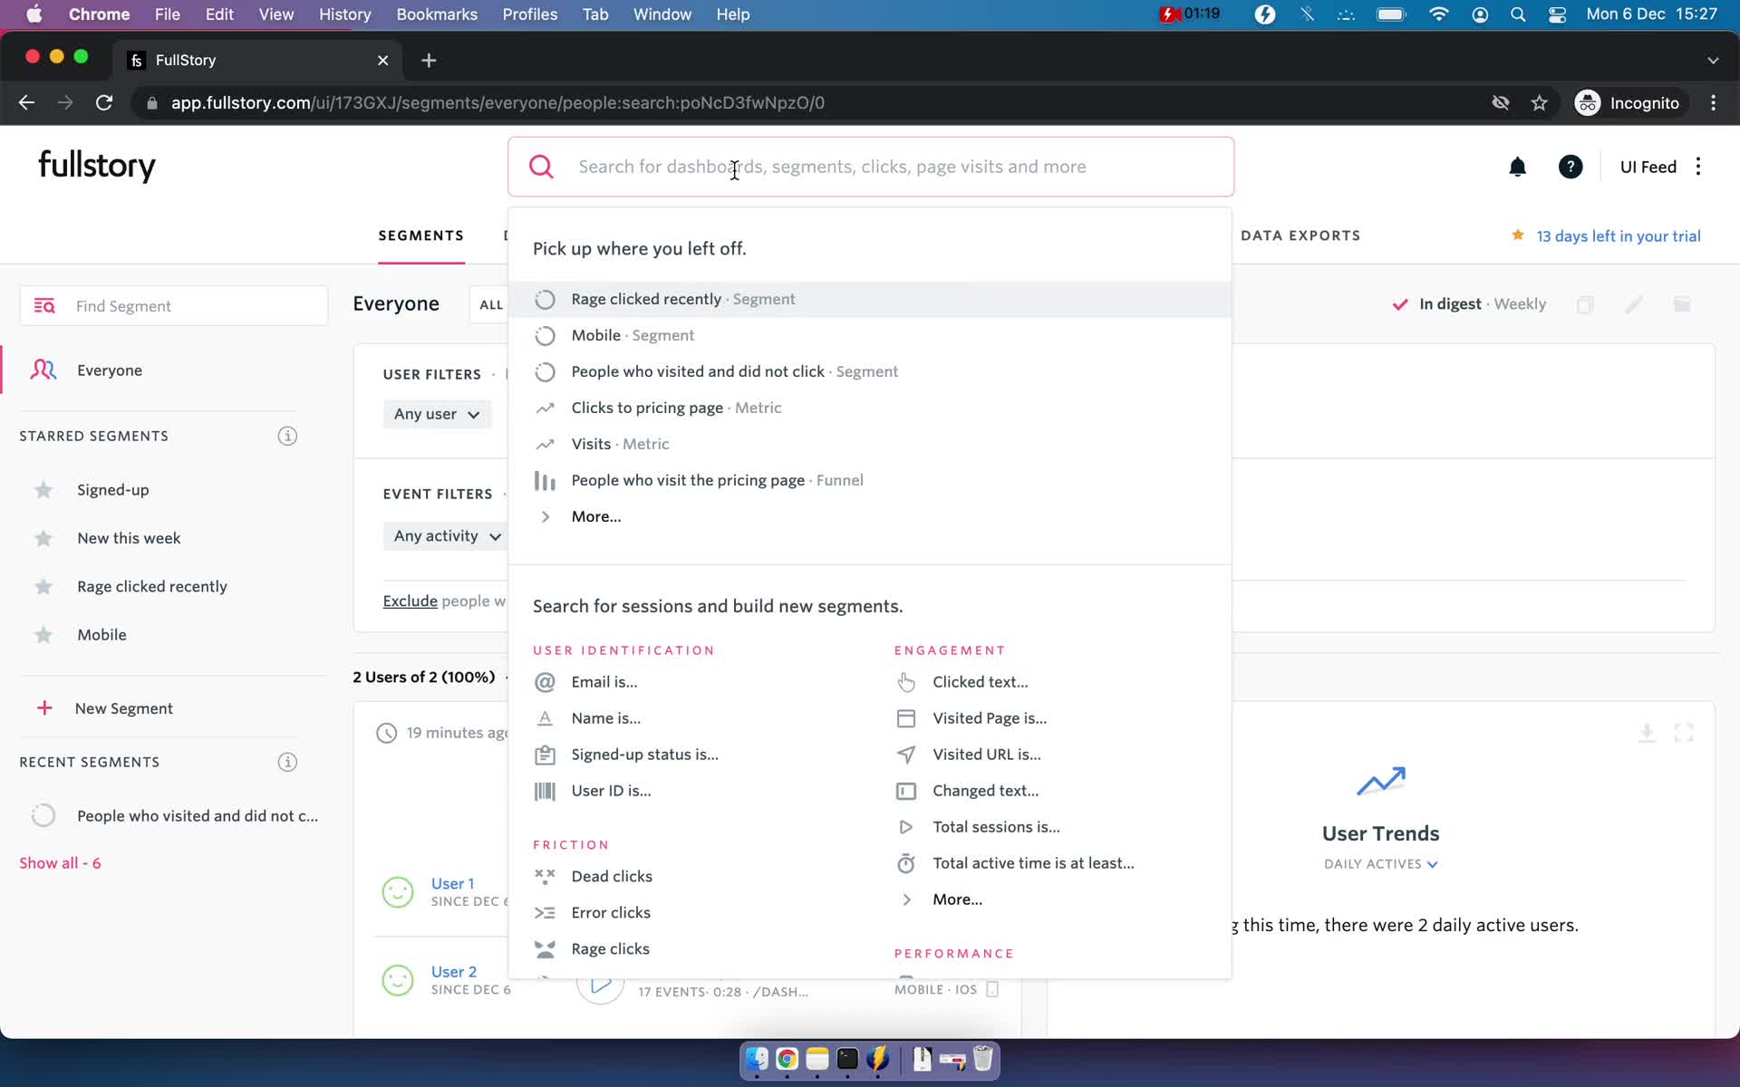This screenshot has height=1087, width=1740.
Task: Select the Dead clicks friction filter icon
Action: pyautogui.click(x=544, y=874)
